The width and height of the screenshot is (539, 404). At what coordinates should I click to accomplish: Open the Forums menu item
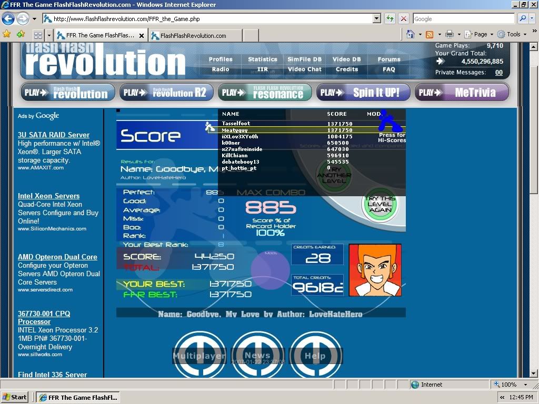click(x=388, y=59)
